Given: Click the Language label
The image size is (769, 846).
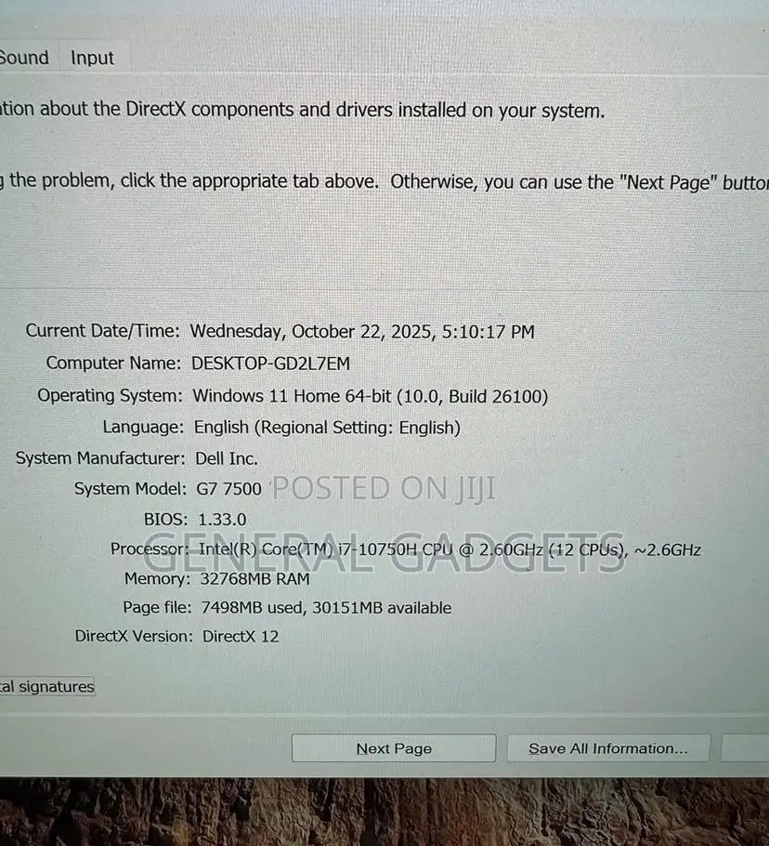Looking at the screenshot, I should 143,427.
